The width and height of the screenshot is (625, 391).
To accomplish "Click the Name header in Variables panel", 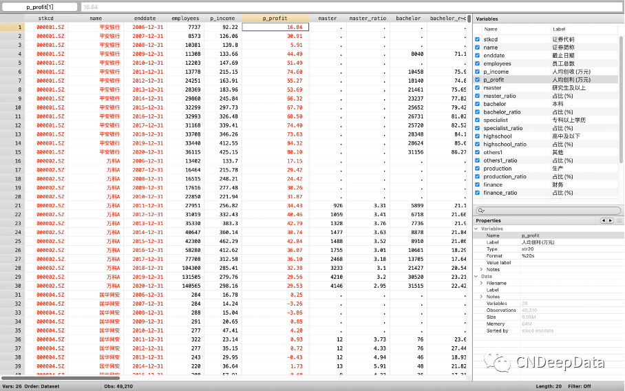I will (491, 29).
